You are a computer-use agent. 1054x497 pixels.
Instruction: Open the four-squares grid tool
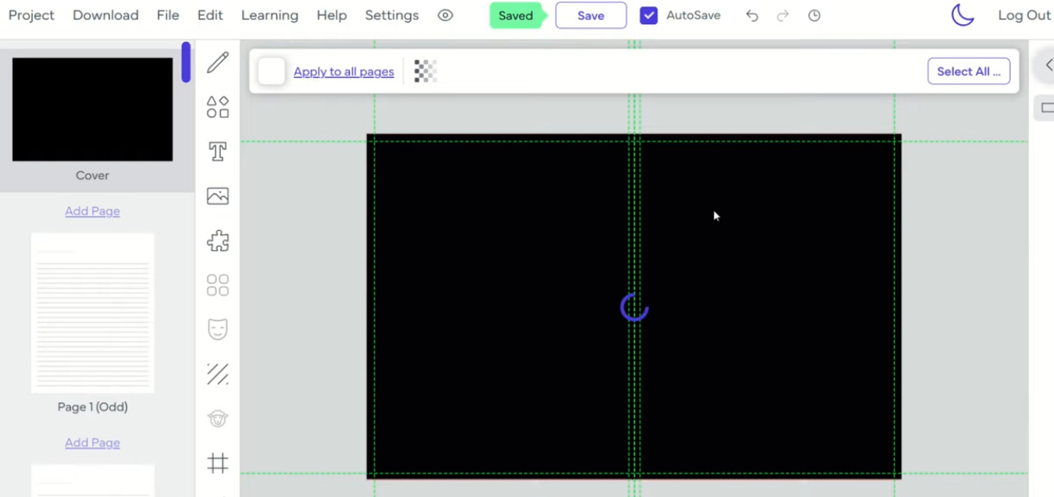[218, 285]
